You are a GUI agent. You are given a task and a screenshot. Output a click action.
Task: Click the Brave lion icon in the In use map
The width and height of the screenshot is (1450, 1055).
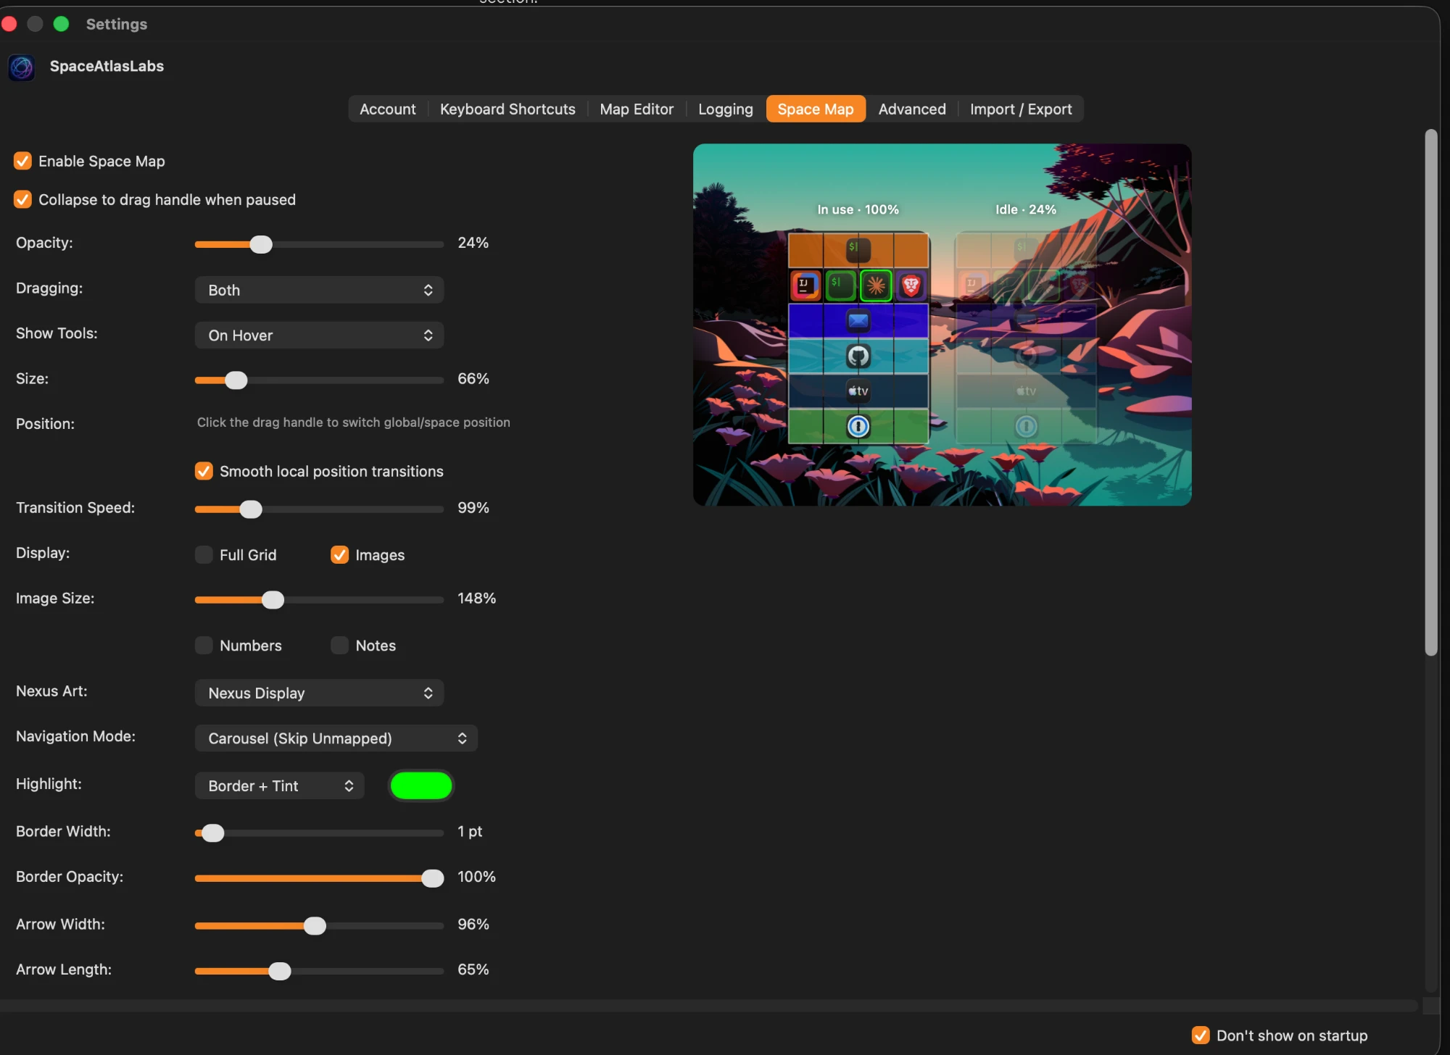(911, 285)
